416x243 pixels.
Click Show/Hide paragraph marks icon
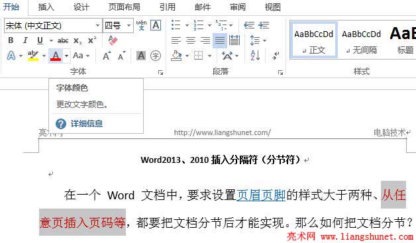click(x=276, y=56)
